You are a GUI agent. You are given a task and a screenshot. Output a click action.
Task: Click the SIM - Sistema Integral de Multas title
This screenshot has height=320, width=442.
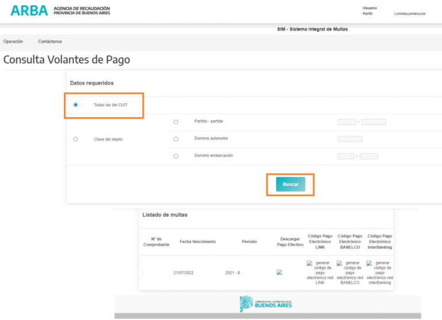click(x=313, y=29)
